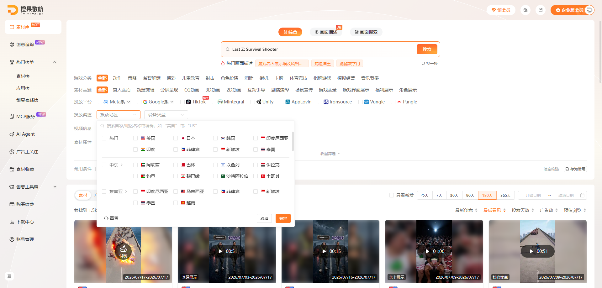Click the calendar icon in date range
This screenshot has height=288, width=602.
(582, 195)
